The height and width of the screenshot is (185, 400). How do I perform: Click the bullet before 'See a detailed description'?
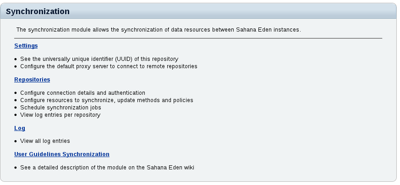pyautogui.click(x=16, y=168)
